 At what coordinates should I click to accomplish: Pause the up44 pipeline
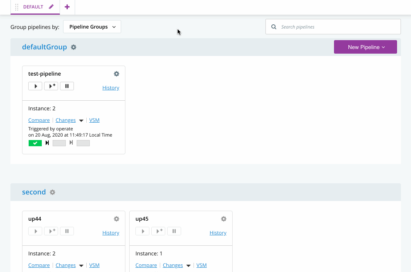67,231
